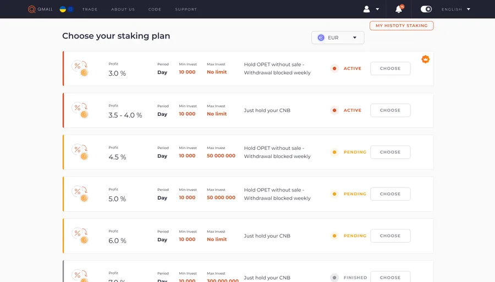Image resolution: width=495 pixels, height=282 pixels.
Task: Click the percent coin icon of 5.0 % plan
Action: pyautogui.click(x=80, y=194)
